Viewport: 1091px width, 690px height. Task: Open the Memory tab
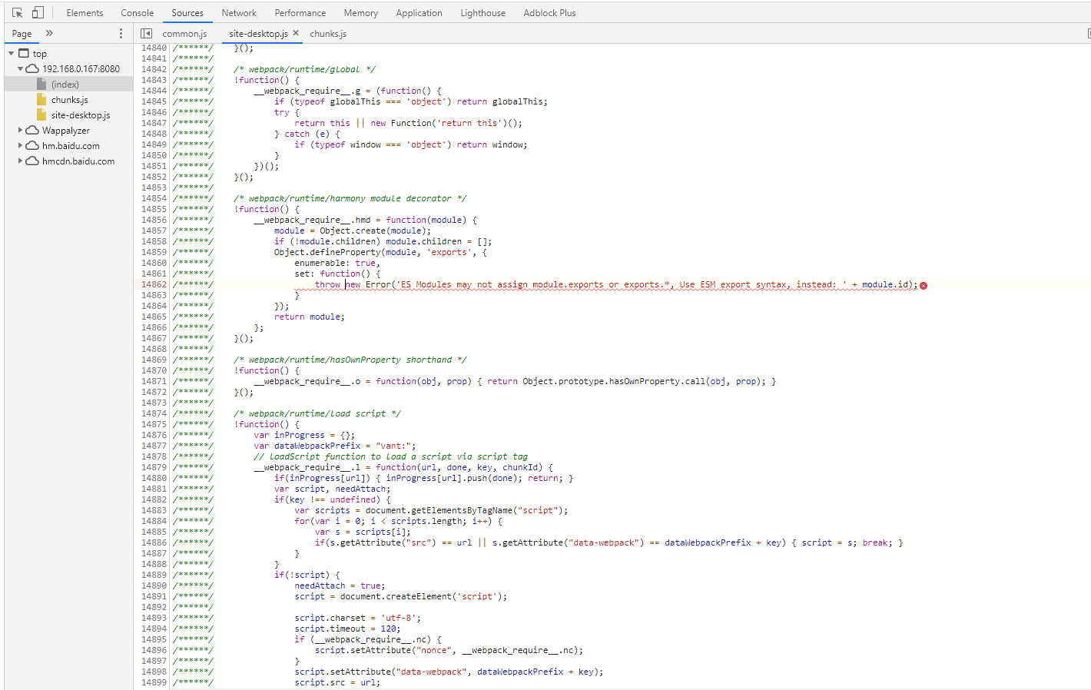[x=361, y=13]
